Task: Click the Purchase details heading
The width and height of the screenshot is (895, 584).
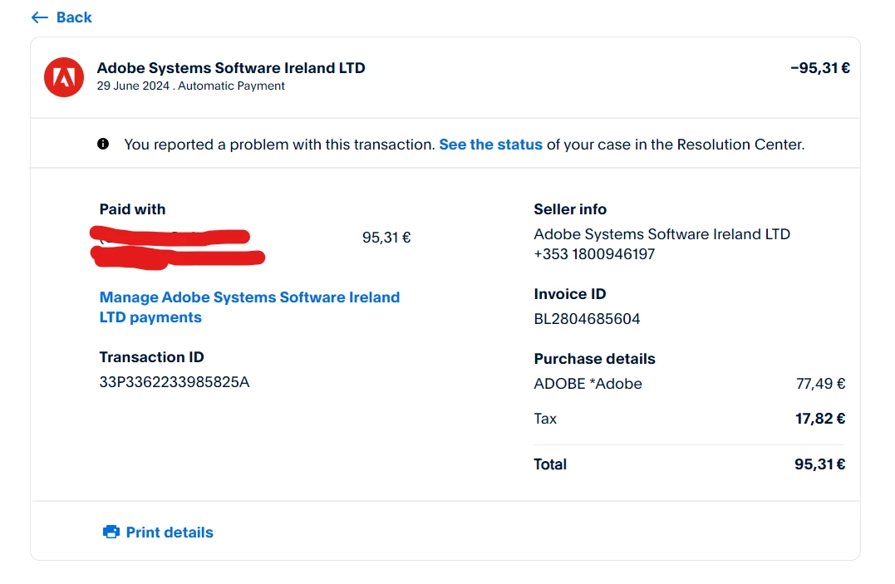Action: pos(594,359)
